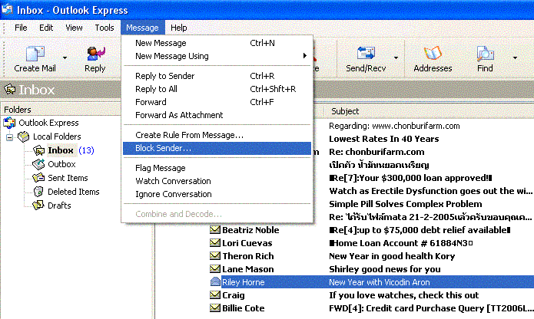Open the Create Mail dropdown arrow
534x319 pixels.
[x=65, y=58]
